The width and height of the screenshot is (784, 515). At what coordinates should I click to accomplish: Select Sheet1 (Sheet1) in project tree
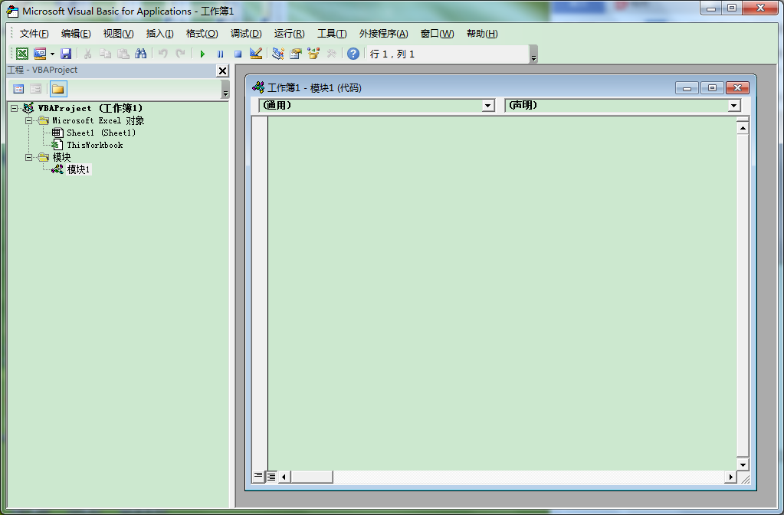[x=101, y=133]
